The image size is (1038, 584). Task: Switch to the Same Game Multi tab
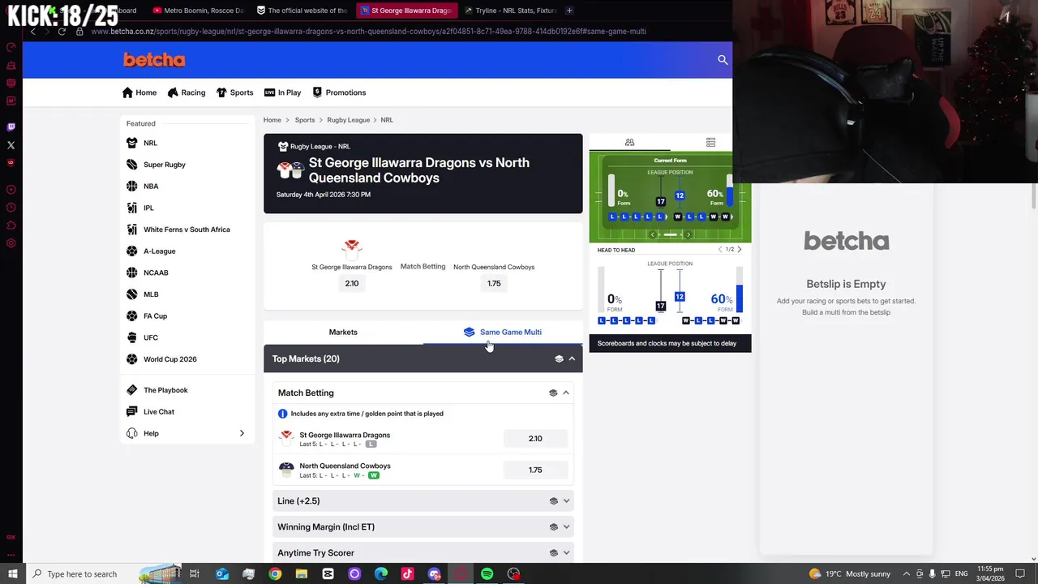(x=503, y=333)
